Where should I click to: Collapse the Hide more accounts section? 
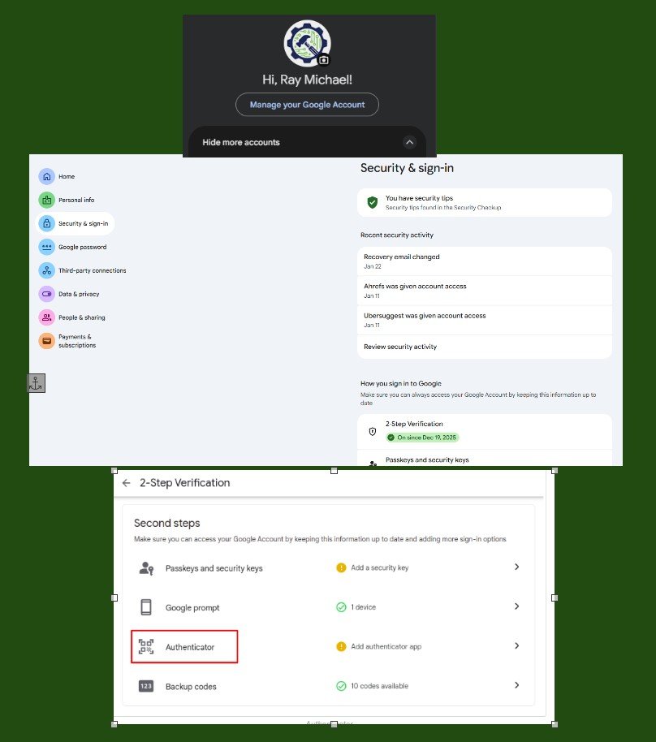[x=410, y=142]
